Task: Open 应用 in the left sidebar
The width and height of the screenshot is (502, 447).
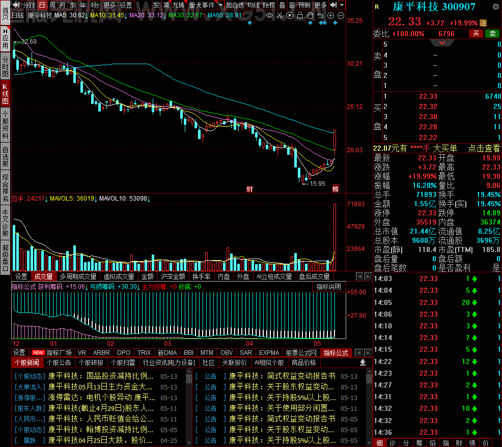Action: (5, 39)
